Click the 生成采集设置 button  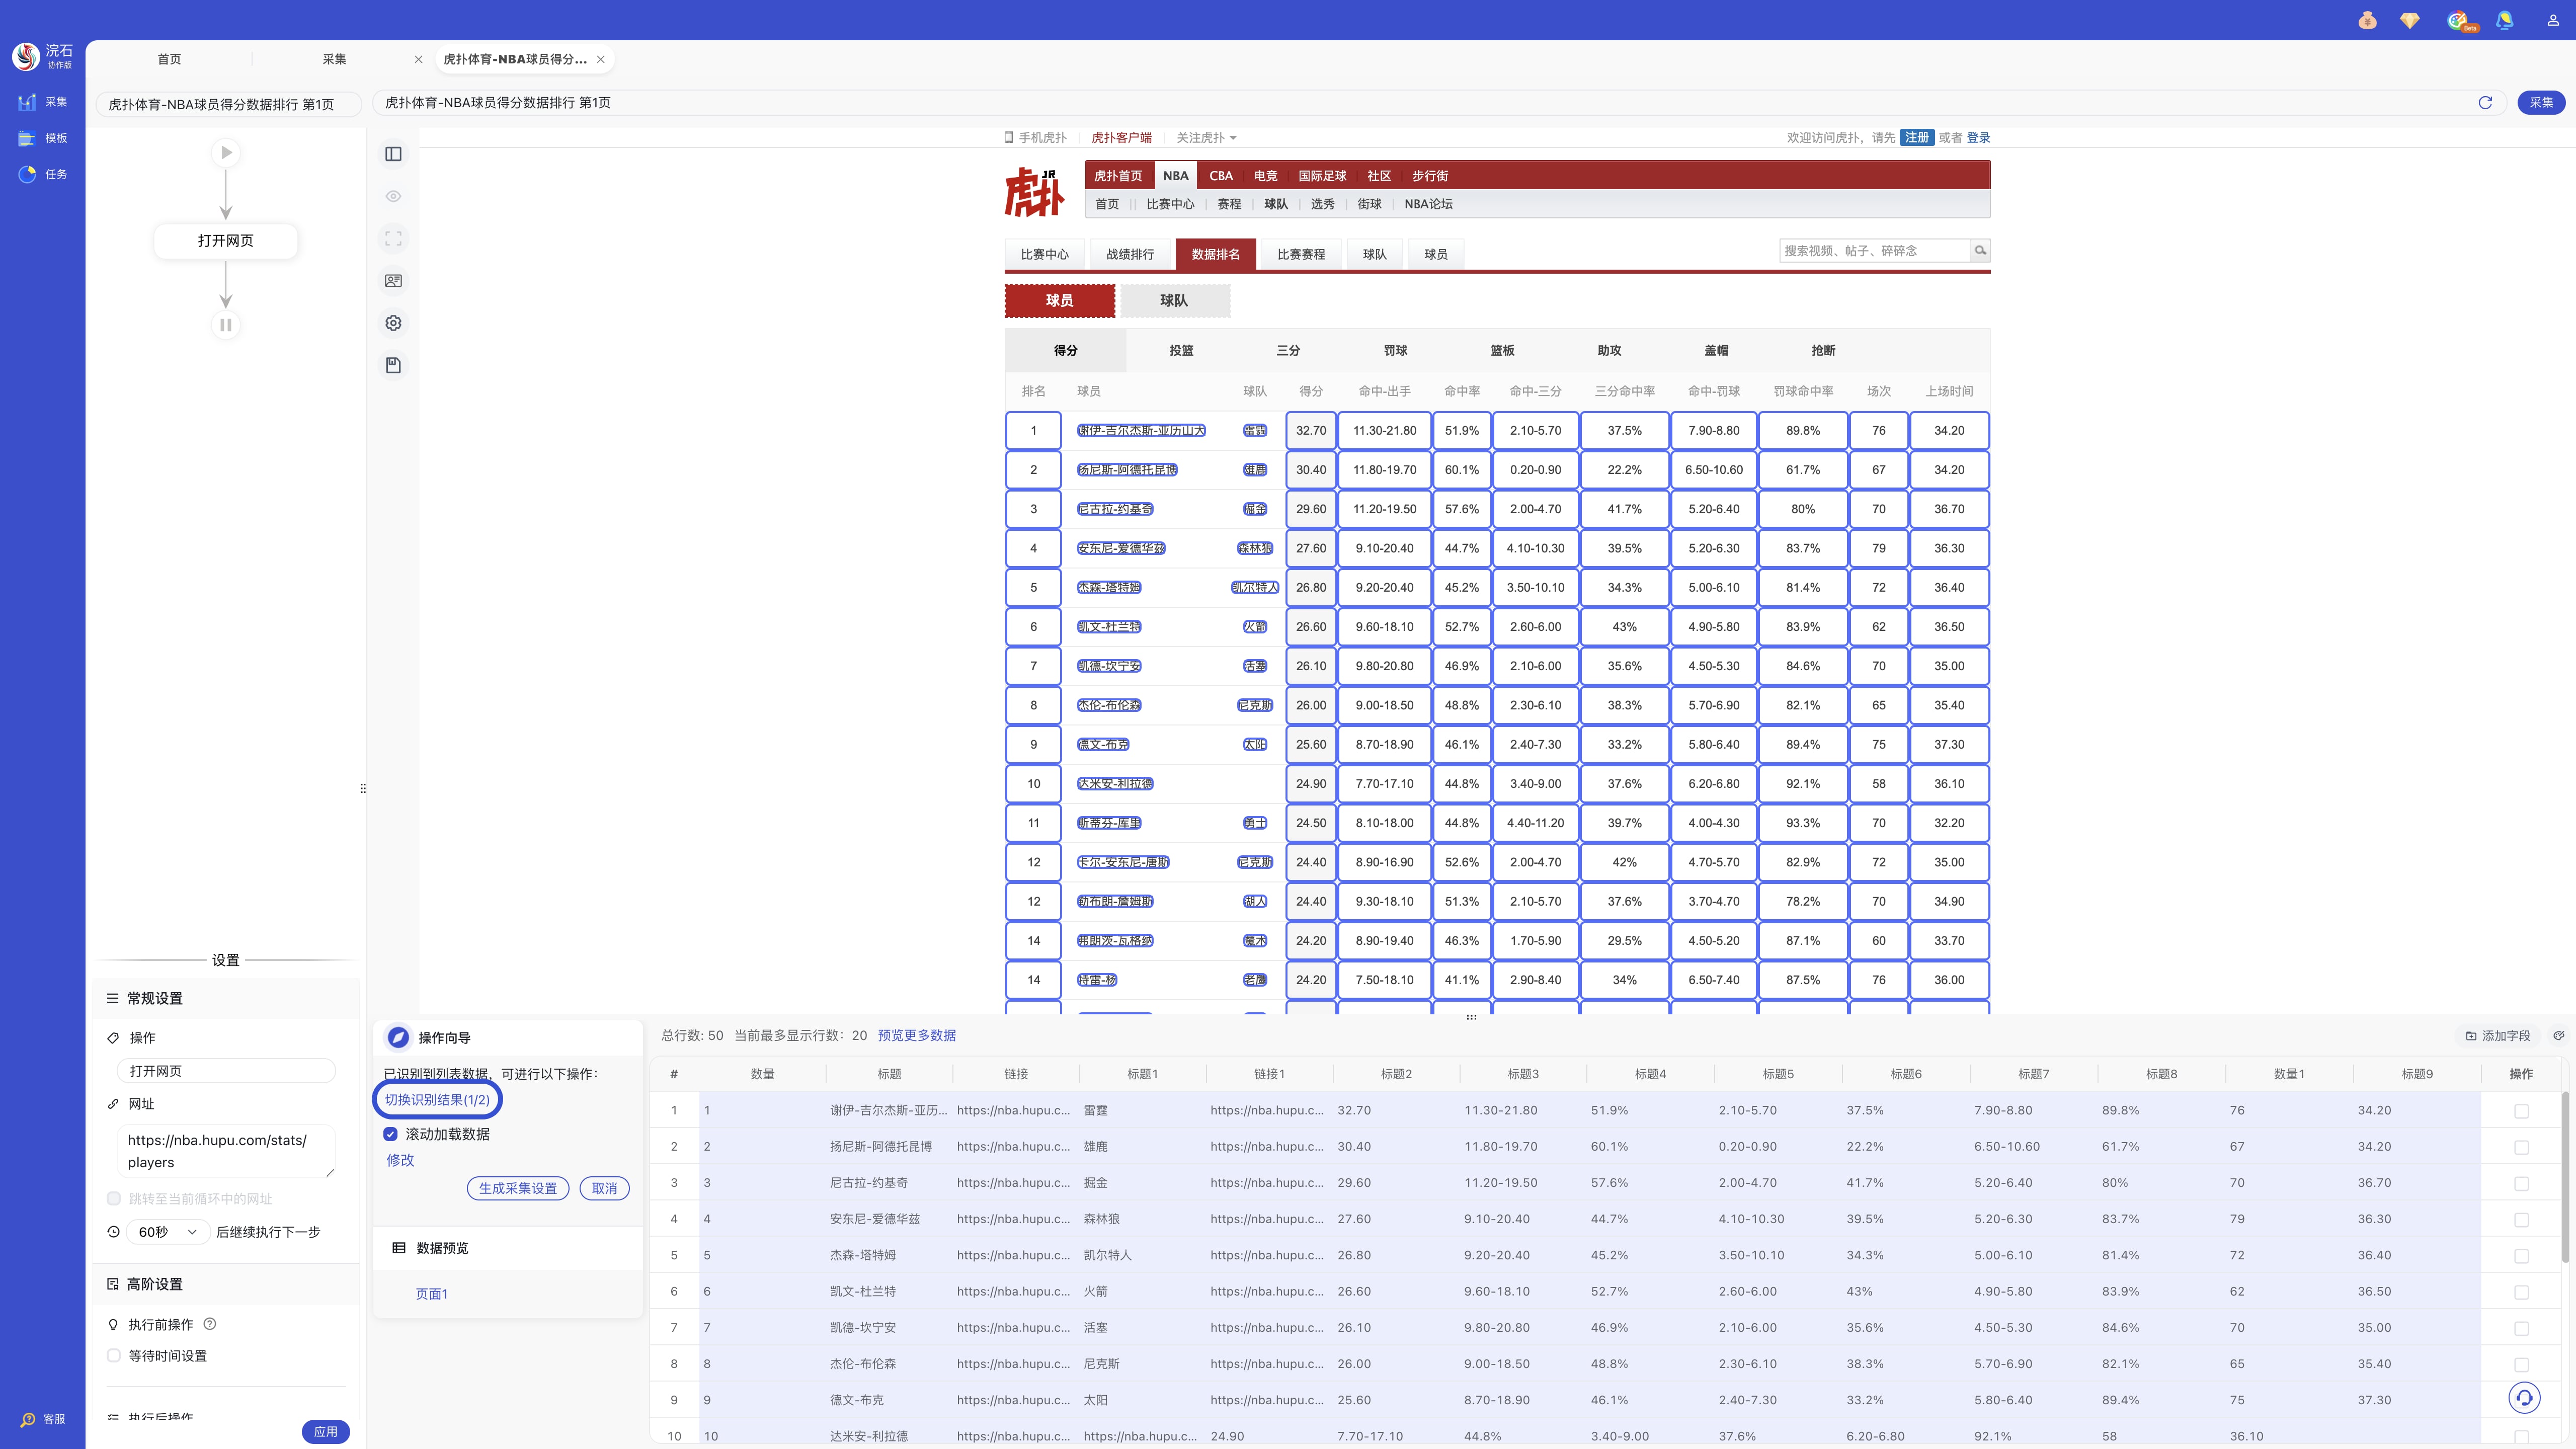tap(517, 1188)
